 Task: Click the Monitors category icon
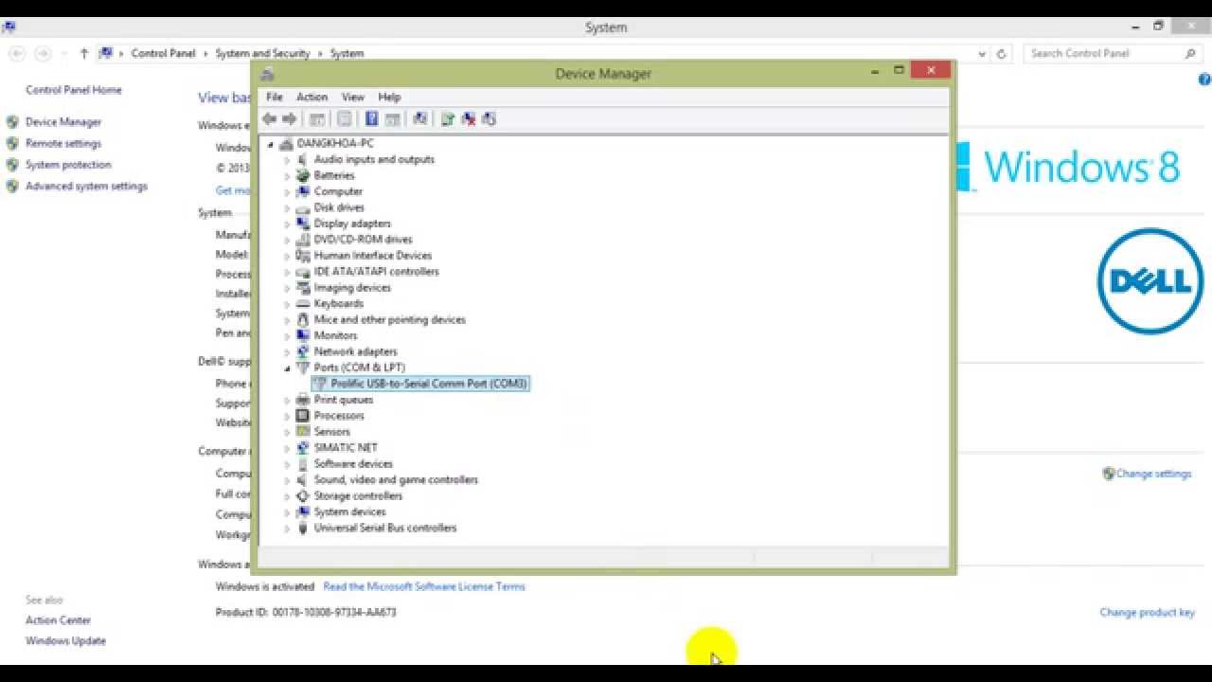303,335
